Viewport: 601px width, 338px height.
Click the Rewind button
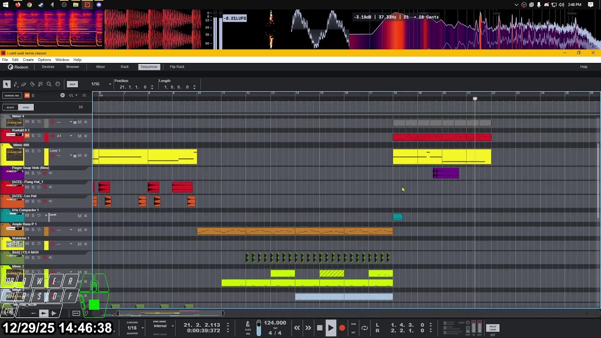297,328
